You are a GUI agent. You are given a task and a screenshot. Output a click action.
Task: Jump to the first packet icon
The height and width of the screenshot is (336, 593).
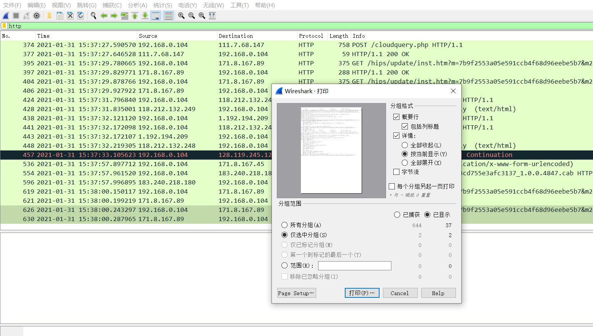coord(135,16)
